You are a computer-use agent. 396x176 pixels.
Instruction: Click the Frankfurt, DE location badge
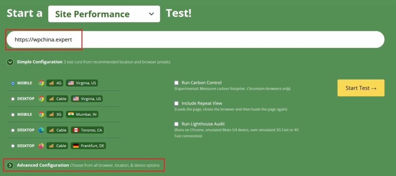[x=89, y=146]
